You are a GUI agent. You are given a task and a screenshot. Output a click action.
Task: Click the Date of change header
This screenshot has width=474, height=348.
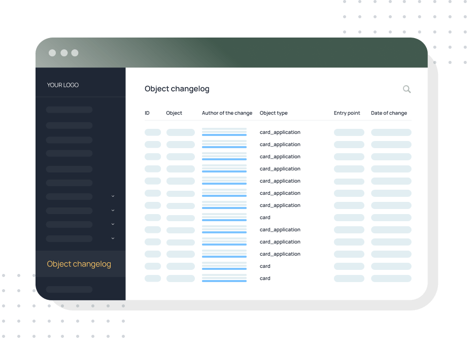389,113
